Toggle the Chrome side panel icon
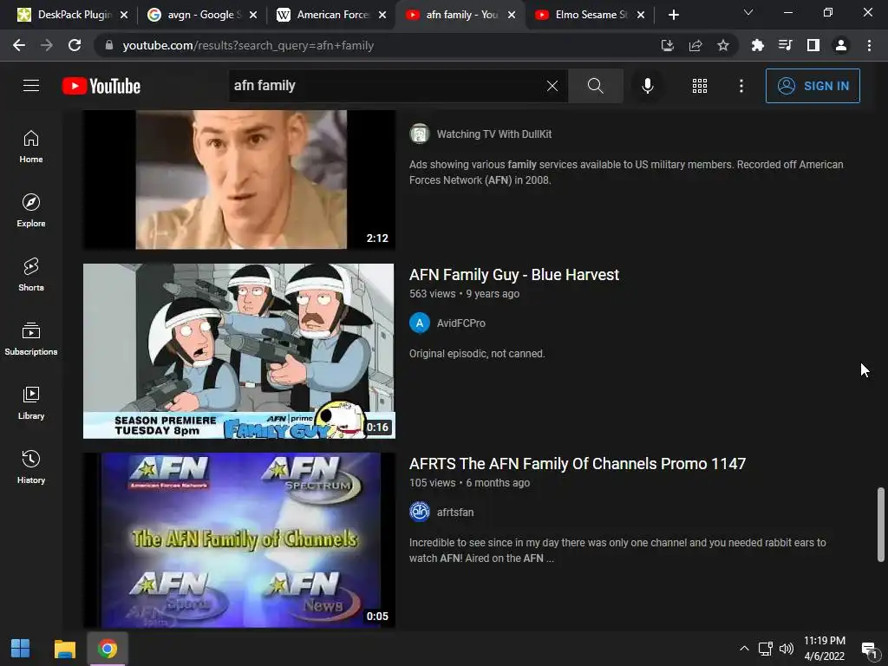 tap(813, 45)
